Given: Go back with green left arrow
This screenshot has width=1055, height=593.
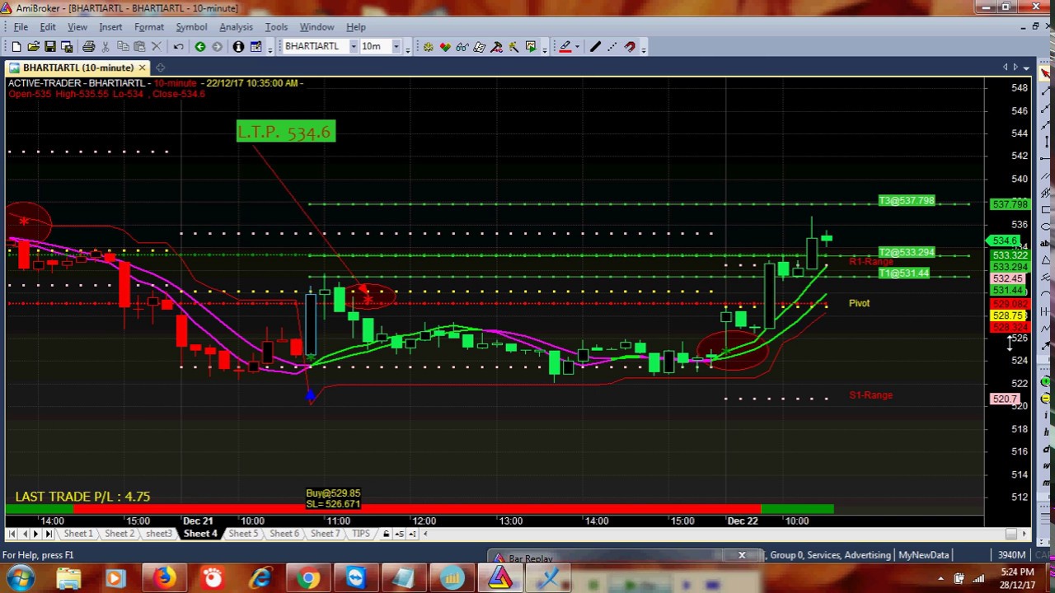Looking at the screenshot, I should click(200, 47).
